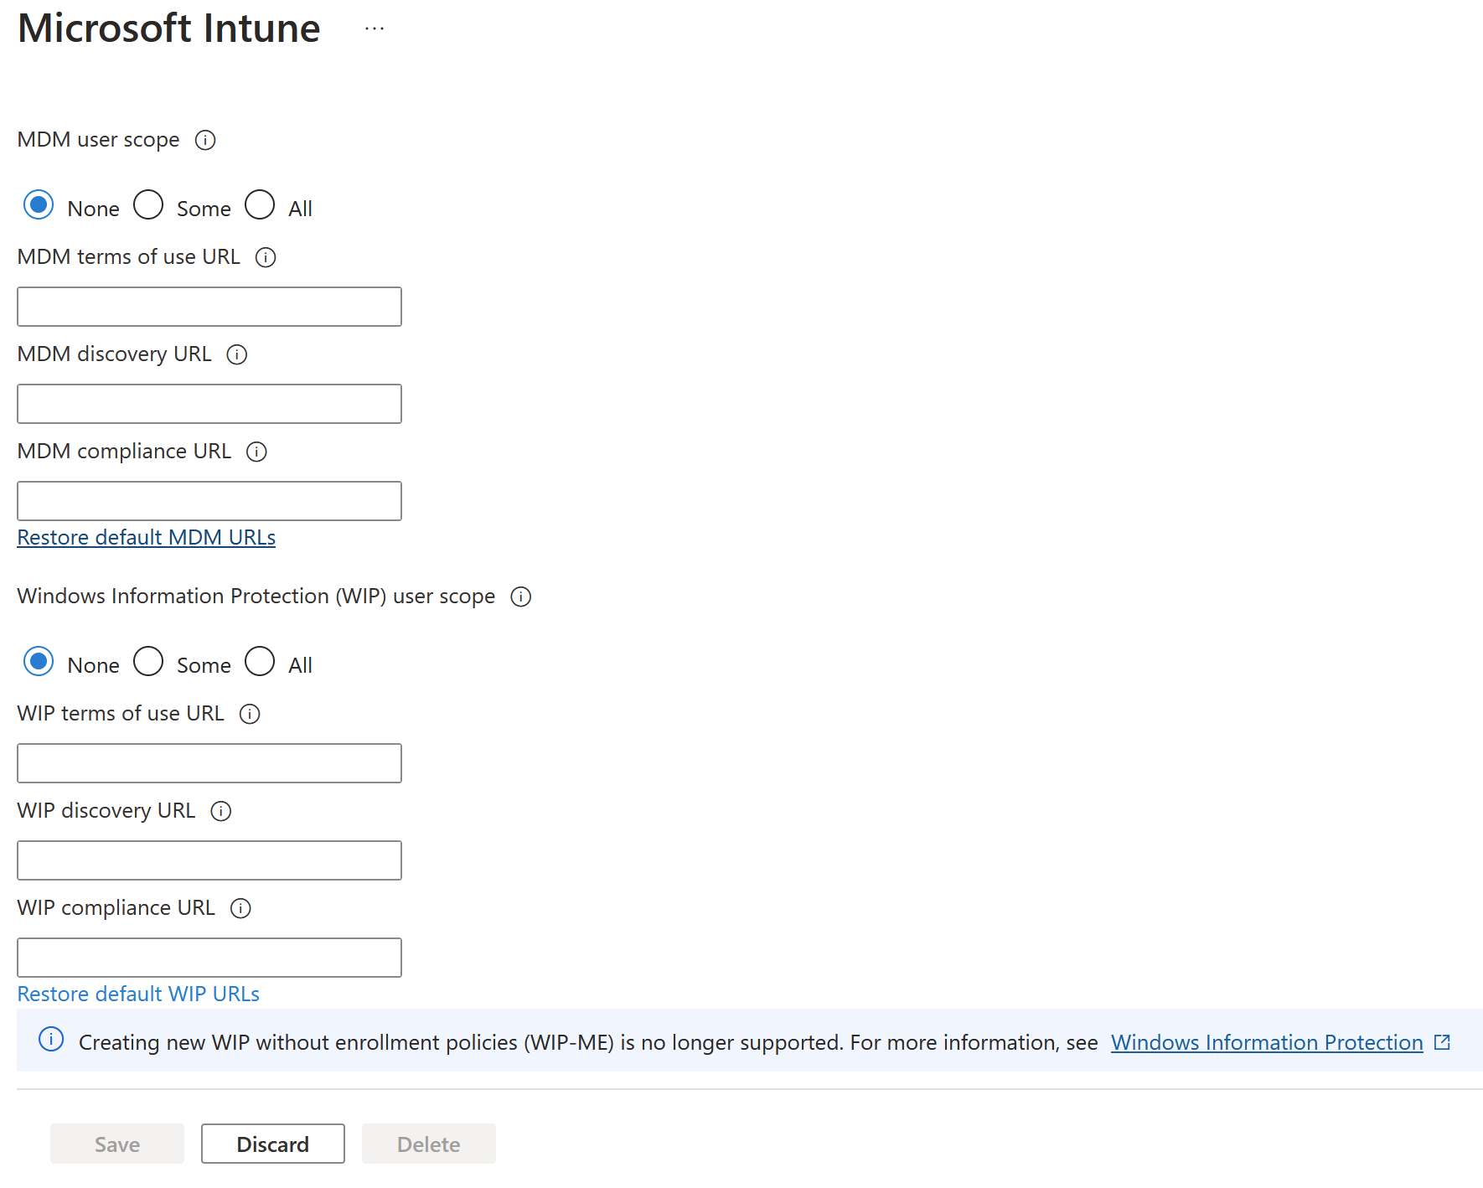1483x1188 pixels.
Task: Select None for WIP user scope
Action: click(x=39, y=662)
